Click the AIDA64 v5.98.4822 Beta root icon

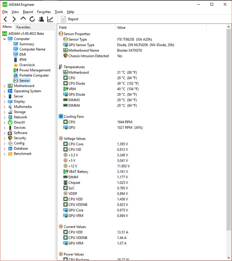[x=5, y=34]
